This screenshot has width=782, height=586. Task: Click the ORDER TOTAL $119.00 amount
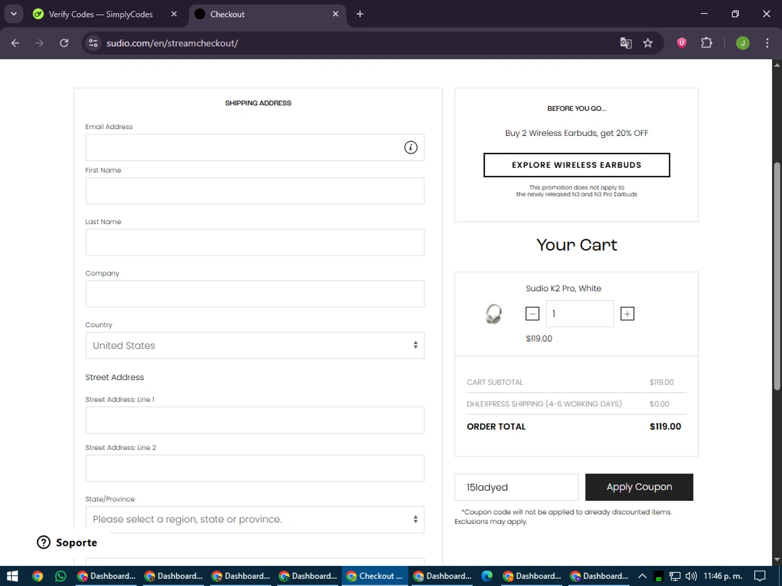[x=665, y=427]
